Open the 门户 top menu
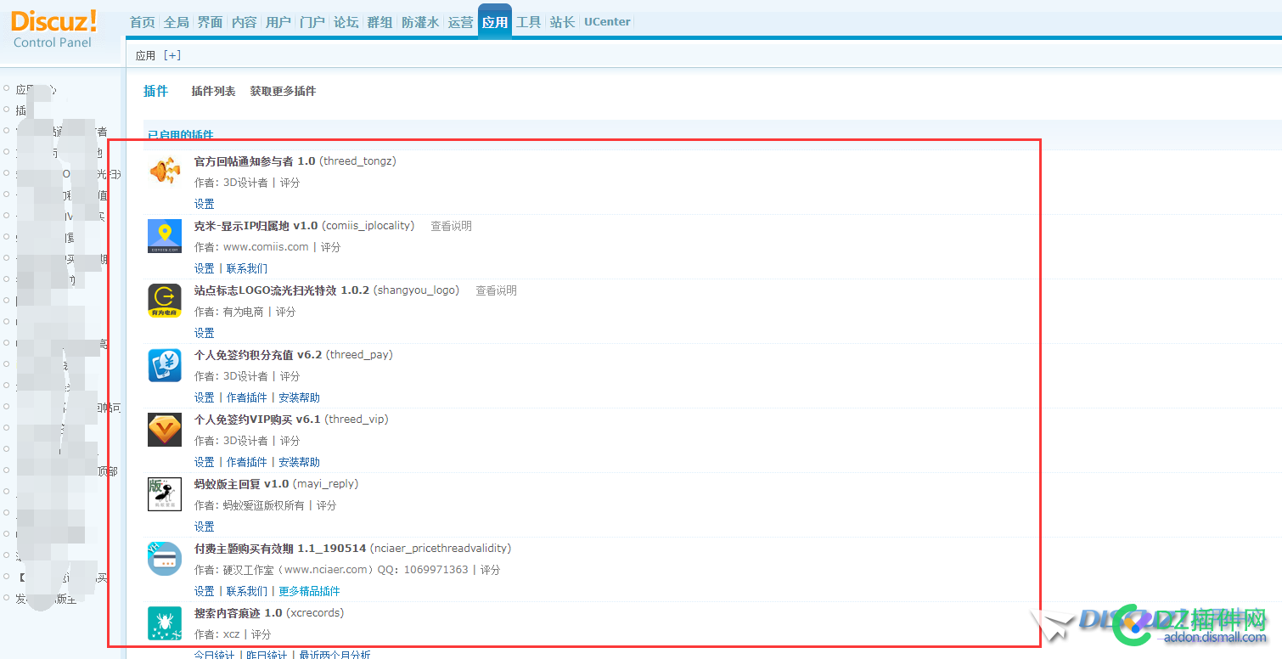1282x659 pixels. [x=312, y=22]
